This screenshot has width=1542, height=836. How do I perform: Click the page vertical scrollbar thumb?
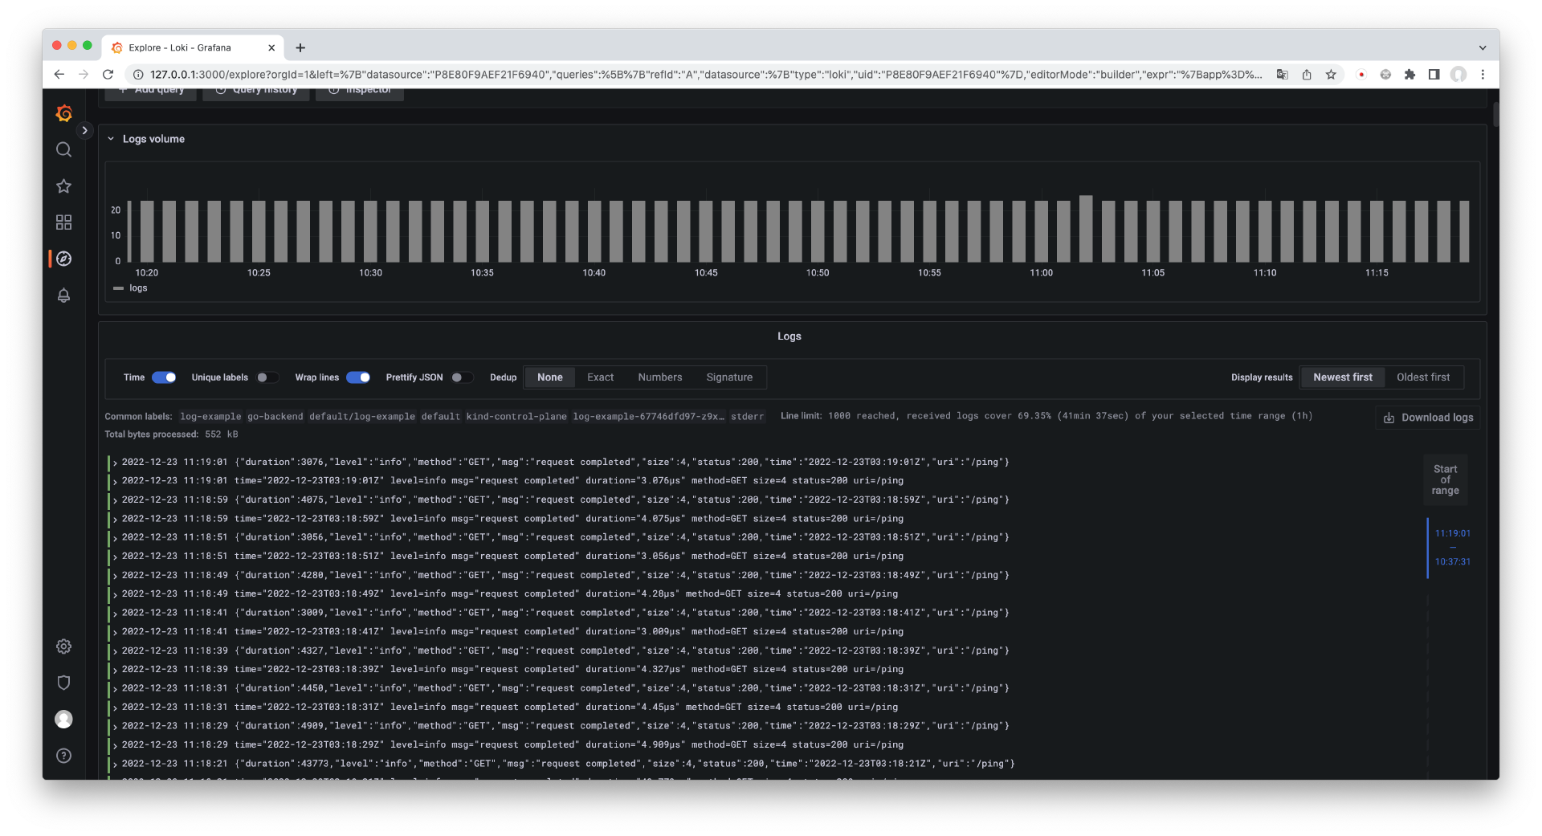pyautogui.click(x=1495, y=114)
